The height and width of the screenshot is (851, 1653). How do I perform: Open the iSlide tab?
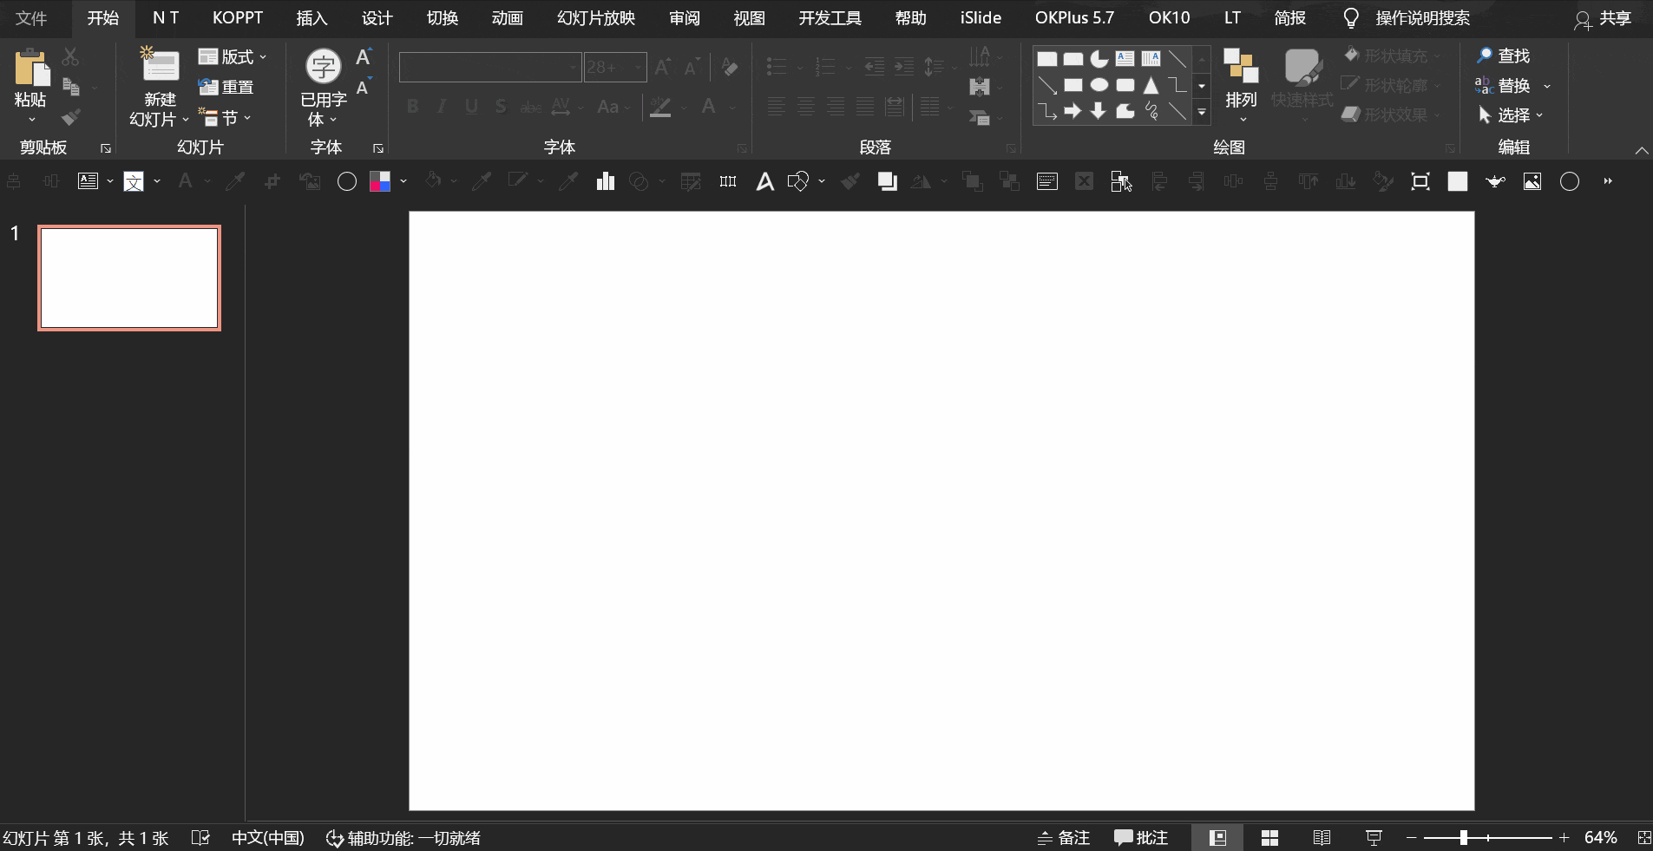tap(981, 18)
